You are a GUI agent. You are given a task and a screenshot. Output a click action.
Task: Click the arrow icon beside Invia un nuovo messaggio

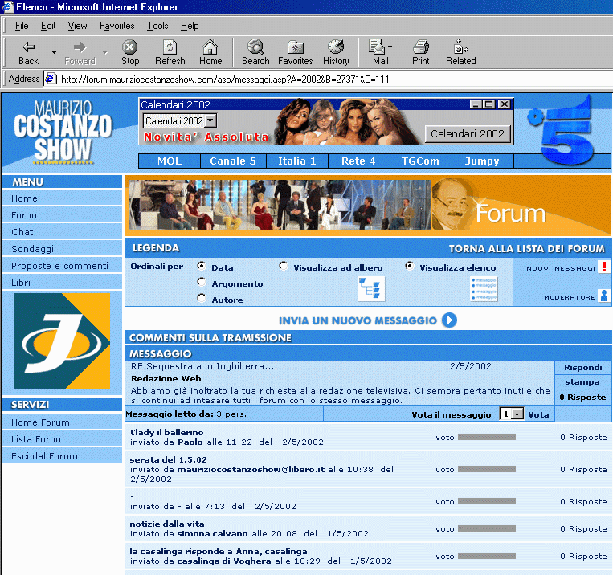pos(449,320)
